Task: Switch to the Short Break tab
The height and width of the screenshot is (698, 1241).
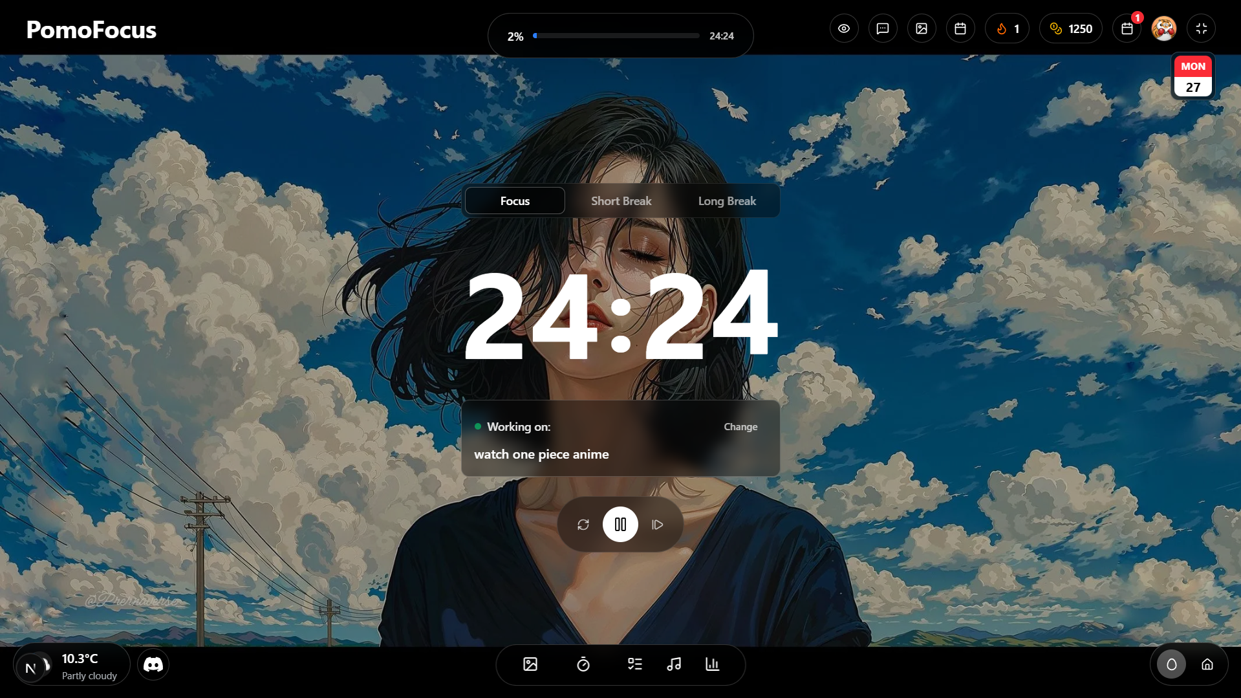Action: click(621, 201)
